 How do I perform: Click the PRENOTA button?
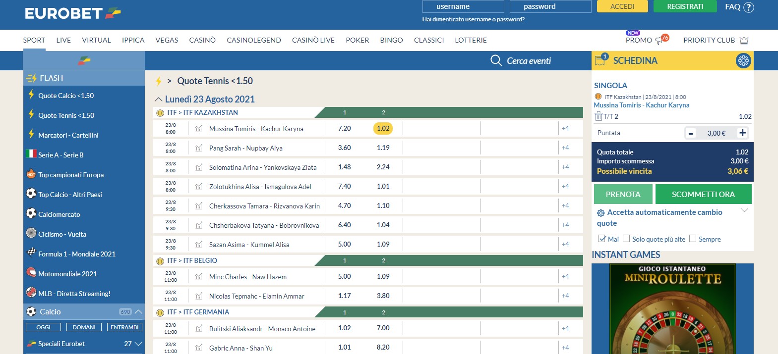tap(623, 194)
